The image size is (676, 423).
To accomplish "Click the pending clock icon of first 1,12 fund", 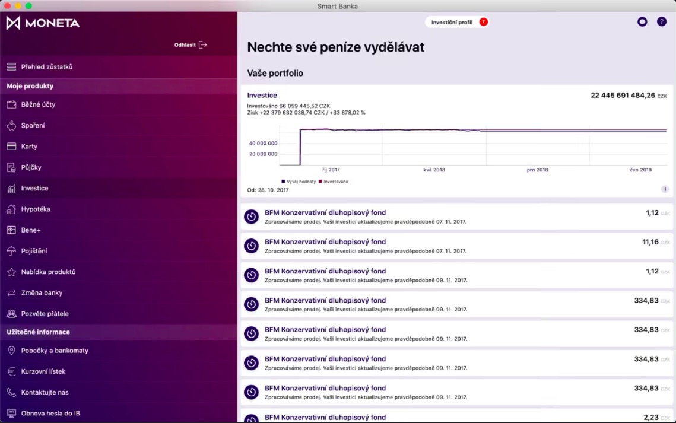I will [x=251, y=216].
